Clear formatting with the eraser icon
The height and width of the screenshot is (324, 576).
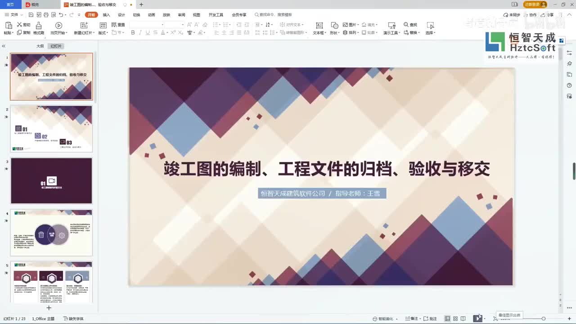click(x=205, y=25)
